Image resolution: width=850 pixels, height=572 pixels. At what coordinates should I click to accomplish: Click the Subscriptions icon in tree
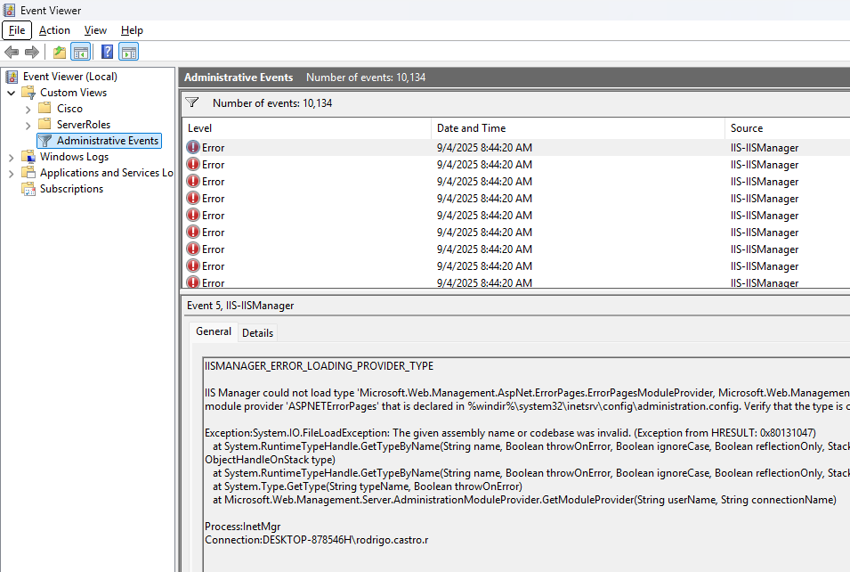28,188
